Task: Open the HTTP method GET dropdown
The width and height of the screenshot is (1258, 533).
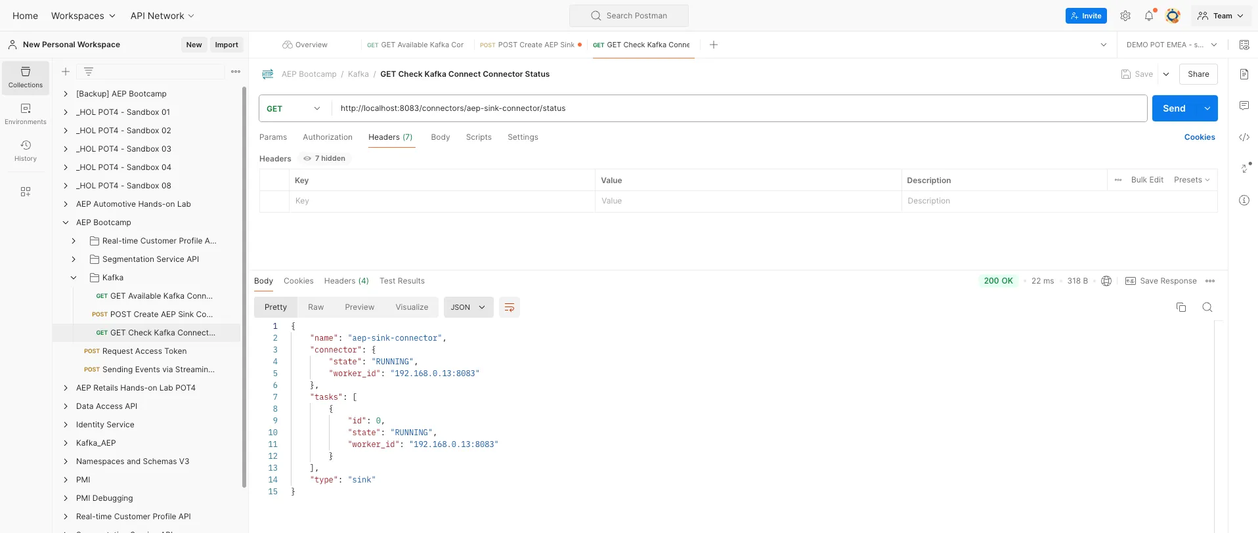Action: (293, 108)
